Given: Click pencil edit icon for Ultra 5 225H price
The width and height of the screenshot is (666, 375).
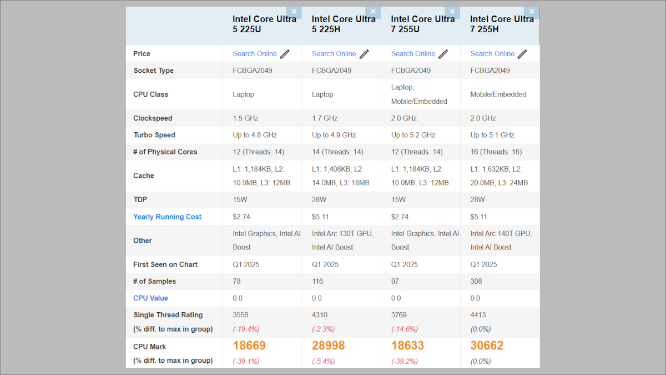Looking at the screenshot, I should pos(364,54).
